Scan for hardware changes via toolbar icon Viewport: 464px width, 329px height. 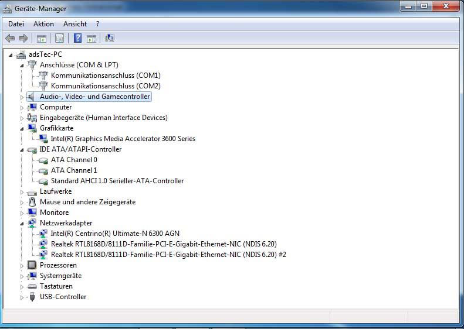click(x=110, y=39)
